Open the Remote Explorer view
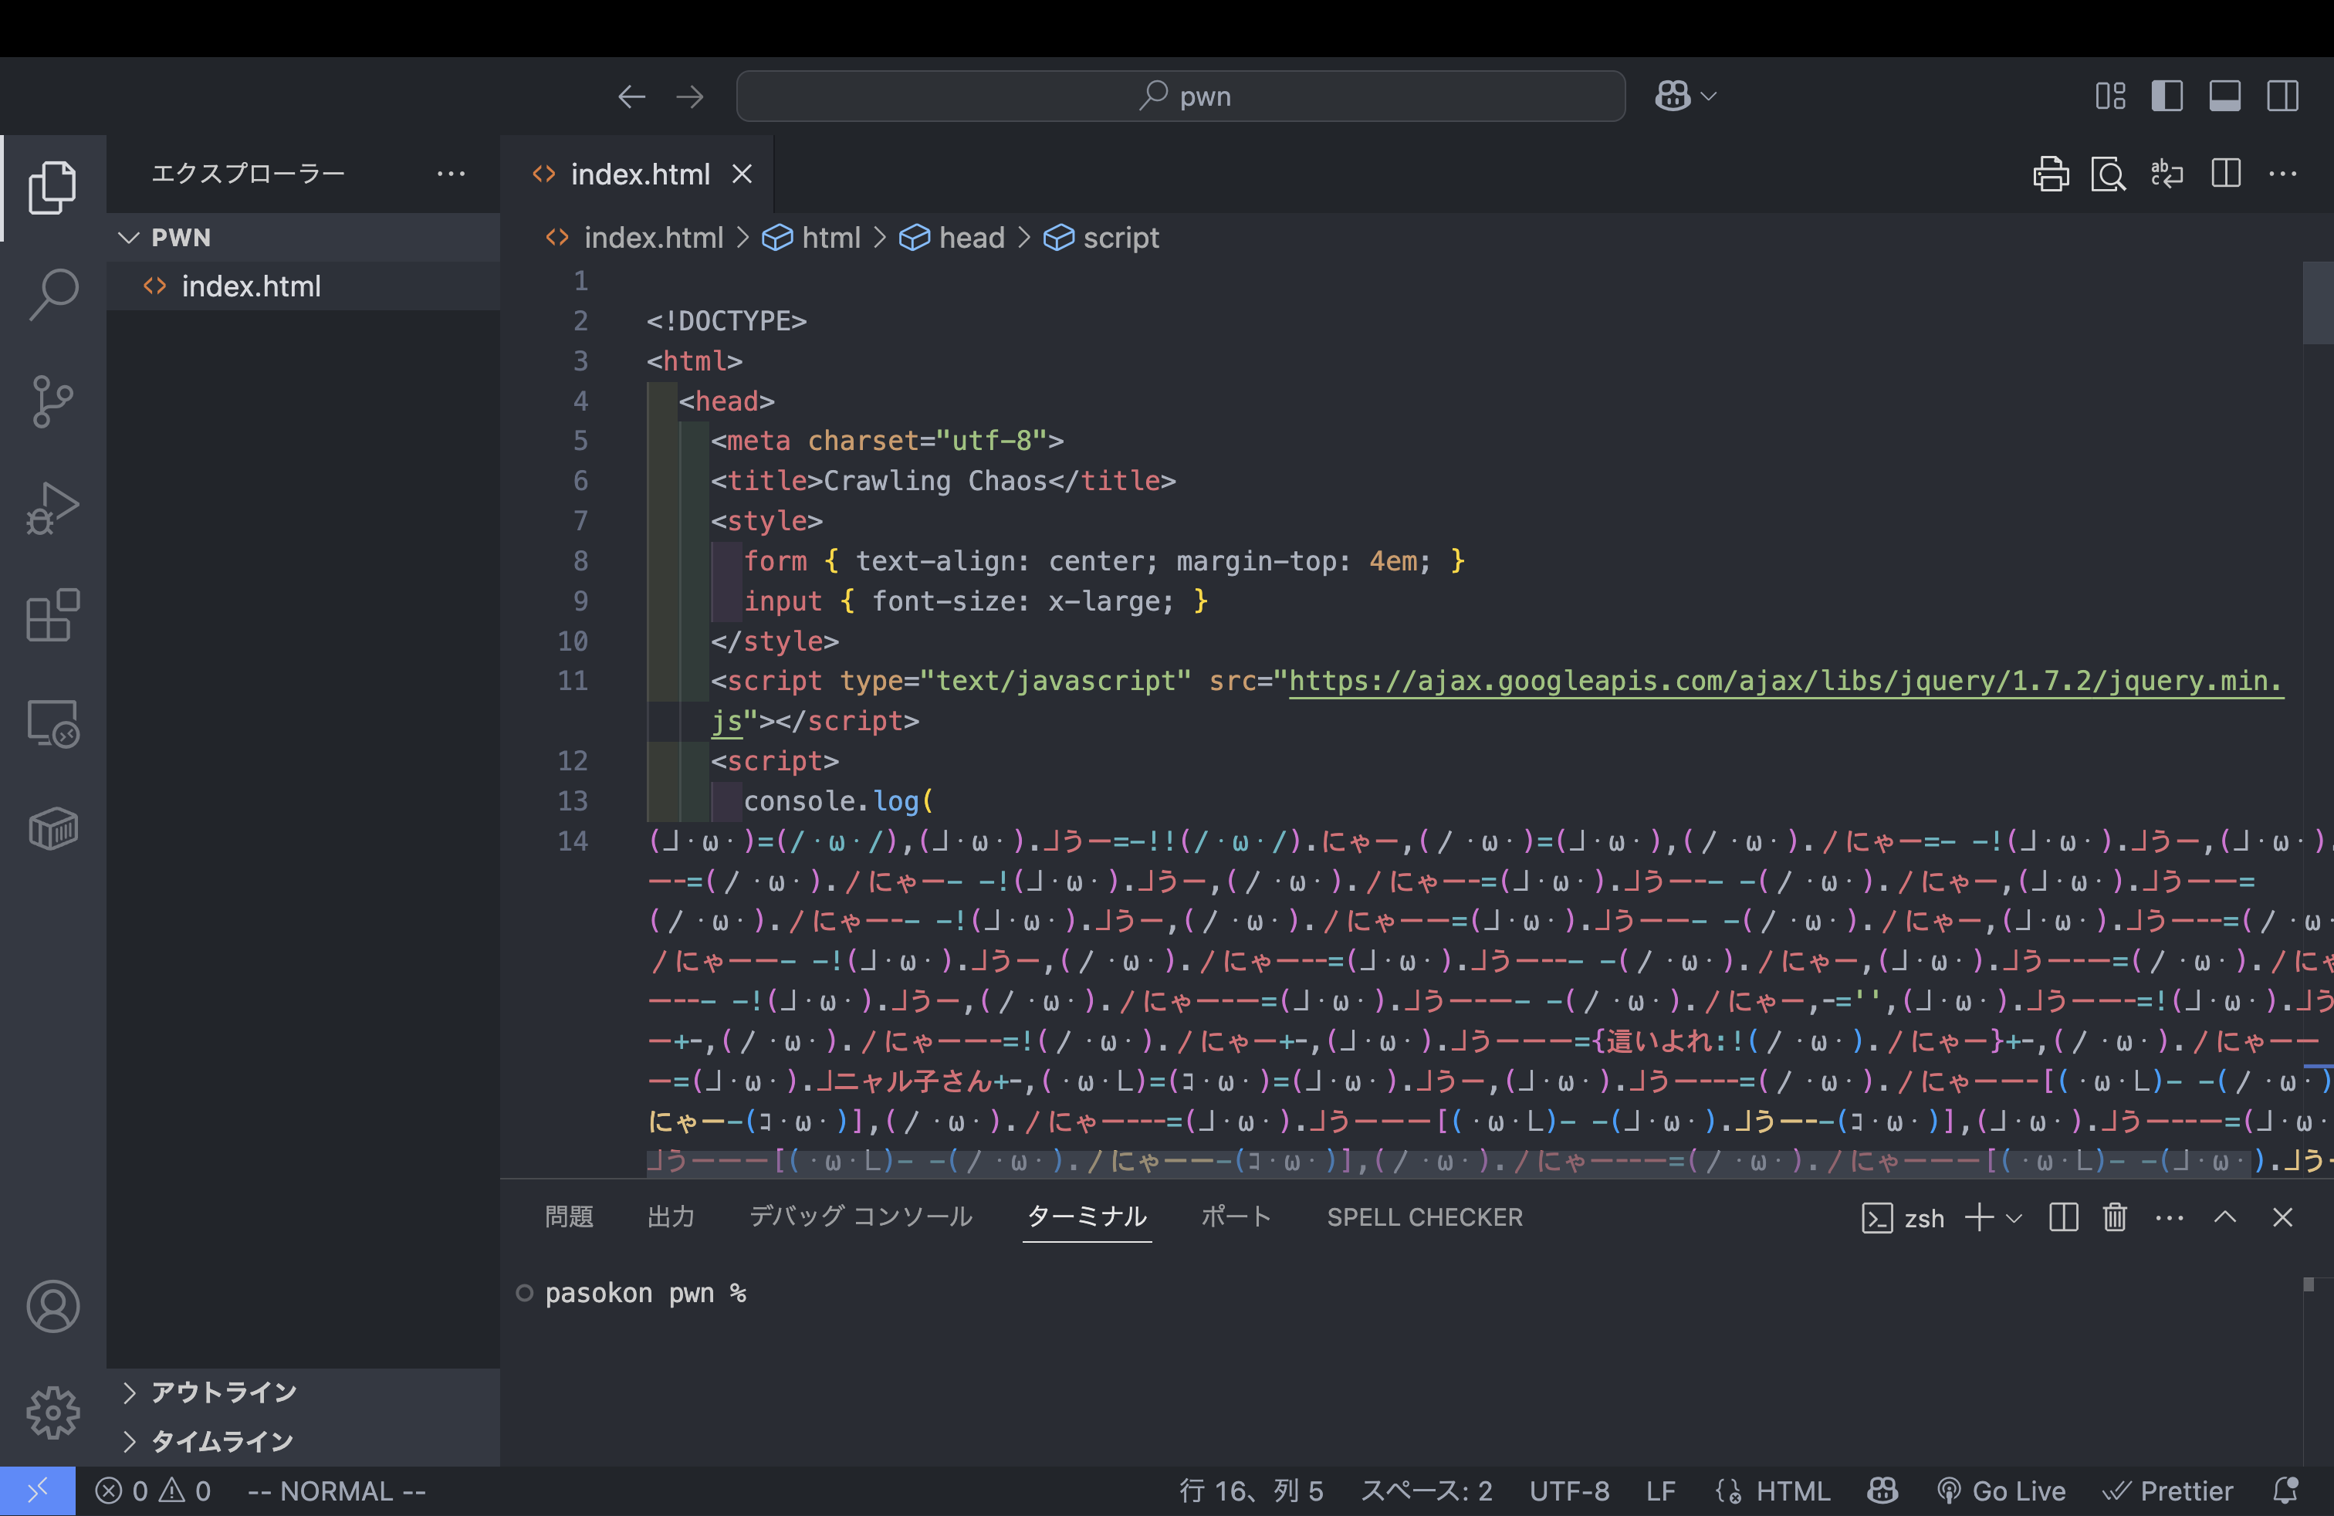Viewport: 2334px width, 1516px height. click(53, 724)
